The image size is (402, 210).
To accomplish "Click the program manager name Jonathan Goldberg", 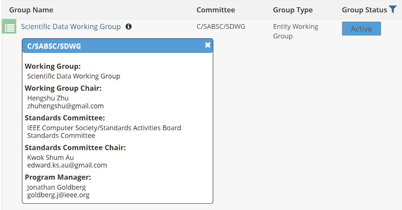I will (x=56, y=187).
